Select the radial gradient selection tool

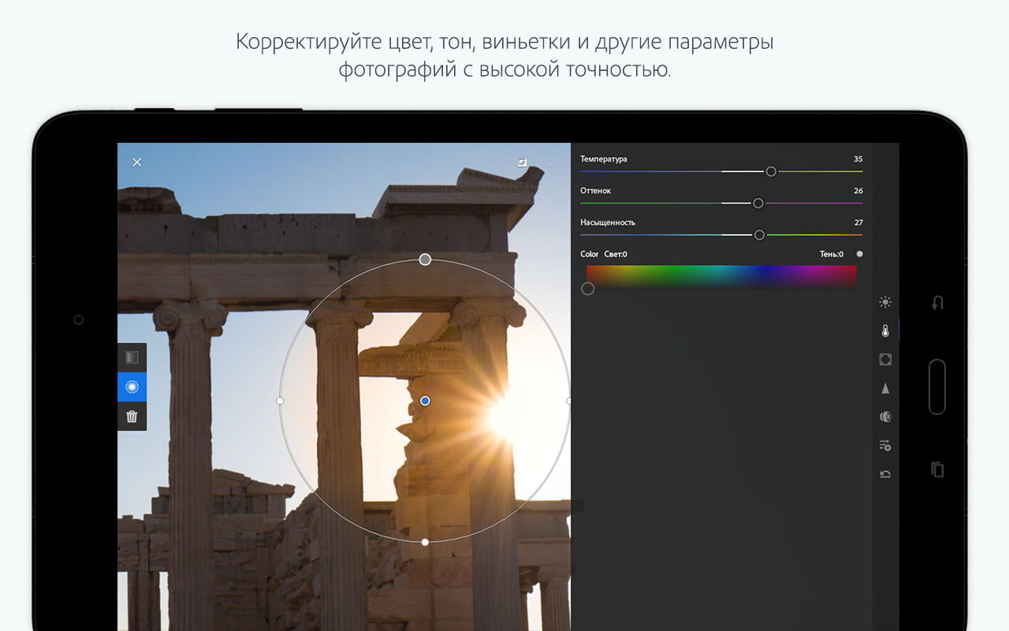[x=132, y=387]
